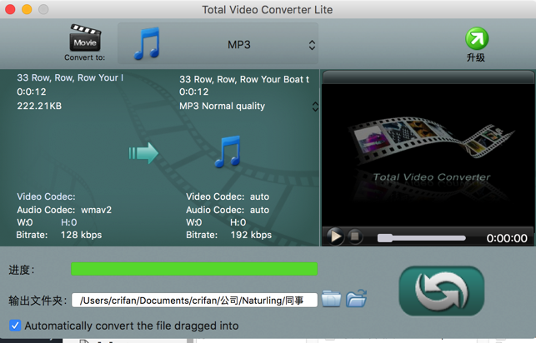Click the music note icon in format selector

pyautogui.click(x=147, y=43)
